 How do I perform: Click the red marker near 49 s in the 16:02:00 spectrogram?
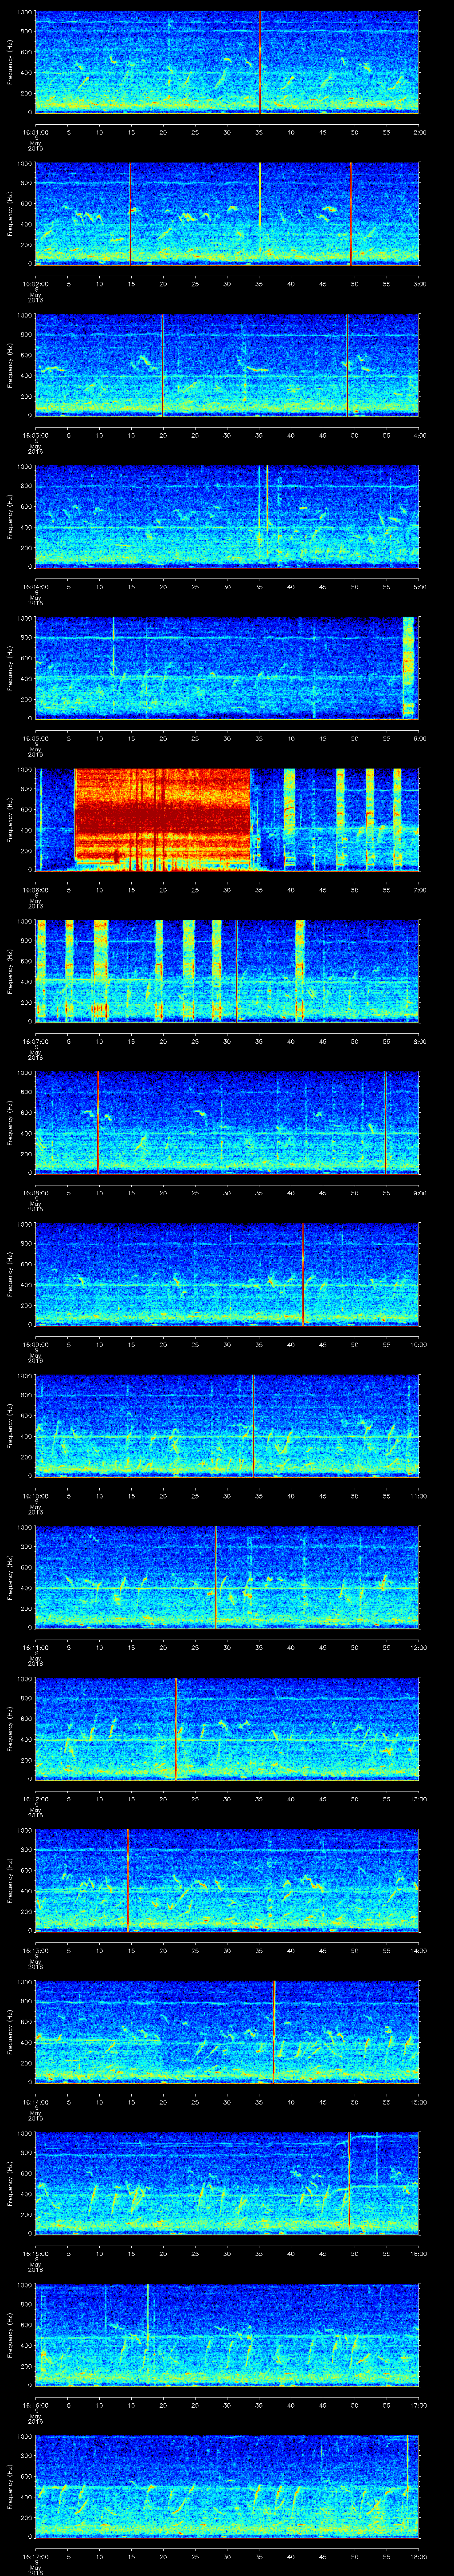pos(351,213)
